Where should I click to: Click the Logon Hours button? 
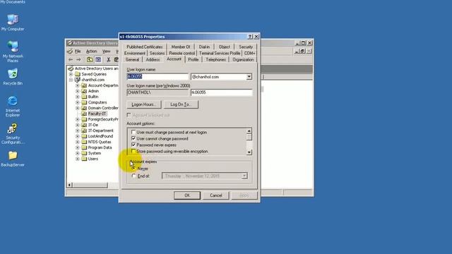tap(144, 104)
